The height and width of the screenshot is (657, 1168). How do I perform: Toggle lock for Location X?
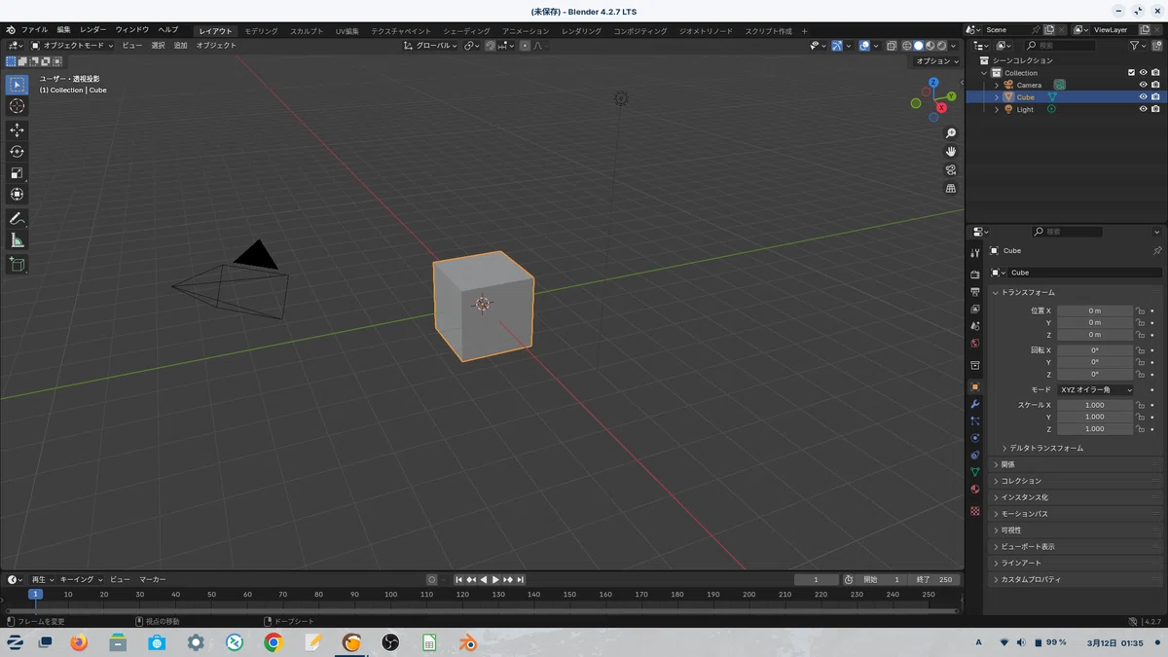pyautogui.click(x=1140, y=310)
